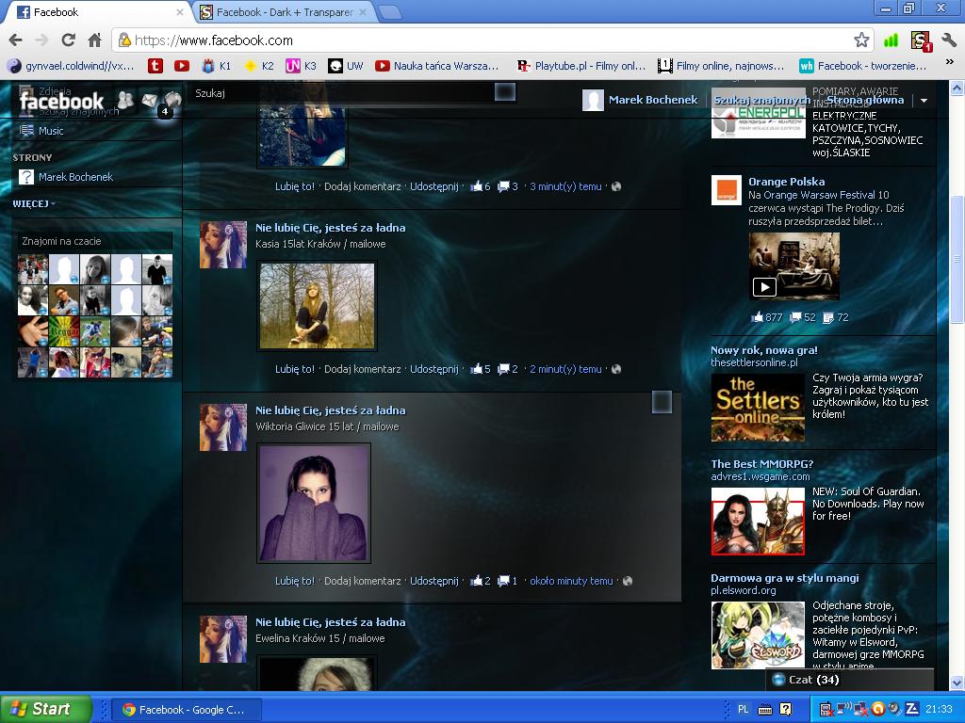Click the Szukaj search field
This screenshot has height=723, width=965.
(x=341, y=93)
